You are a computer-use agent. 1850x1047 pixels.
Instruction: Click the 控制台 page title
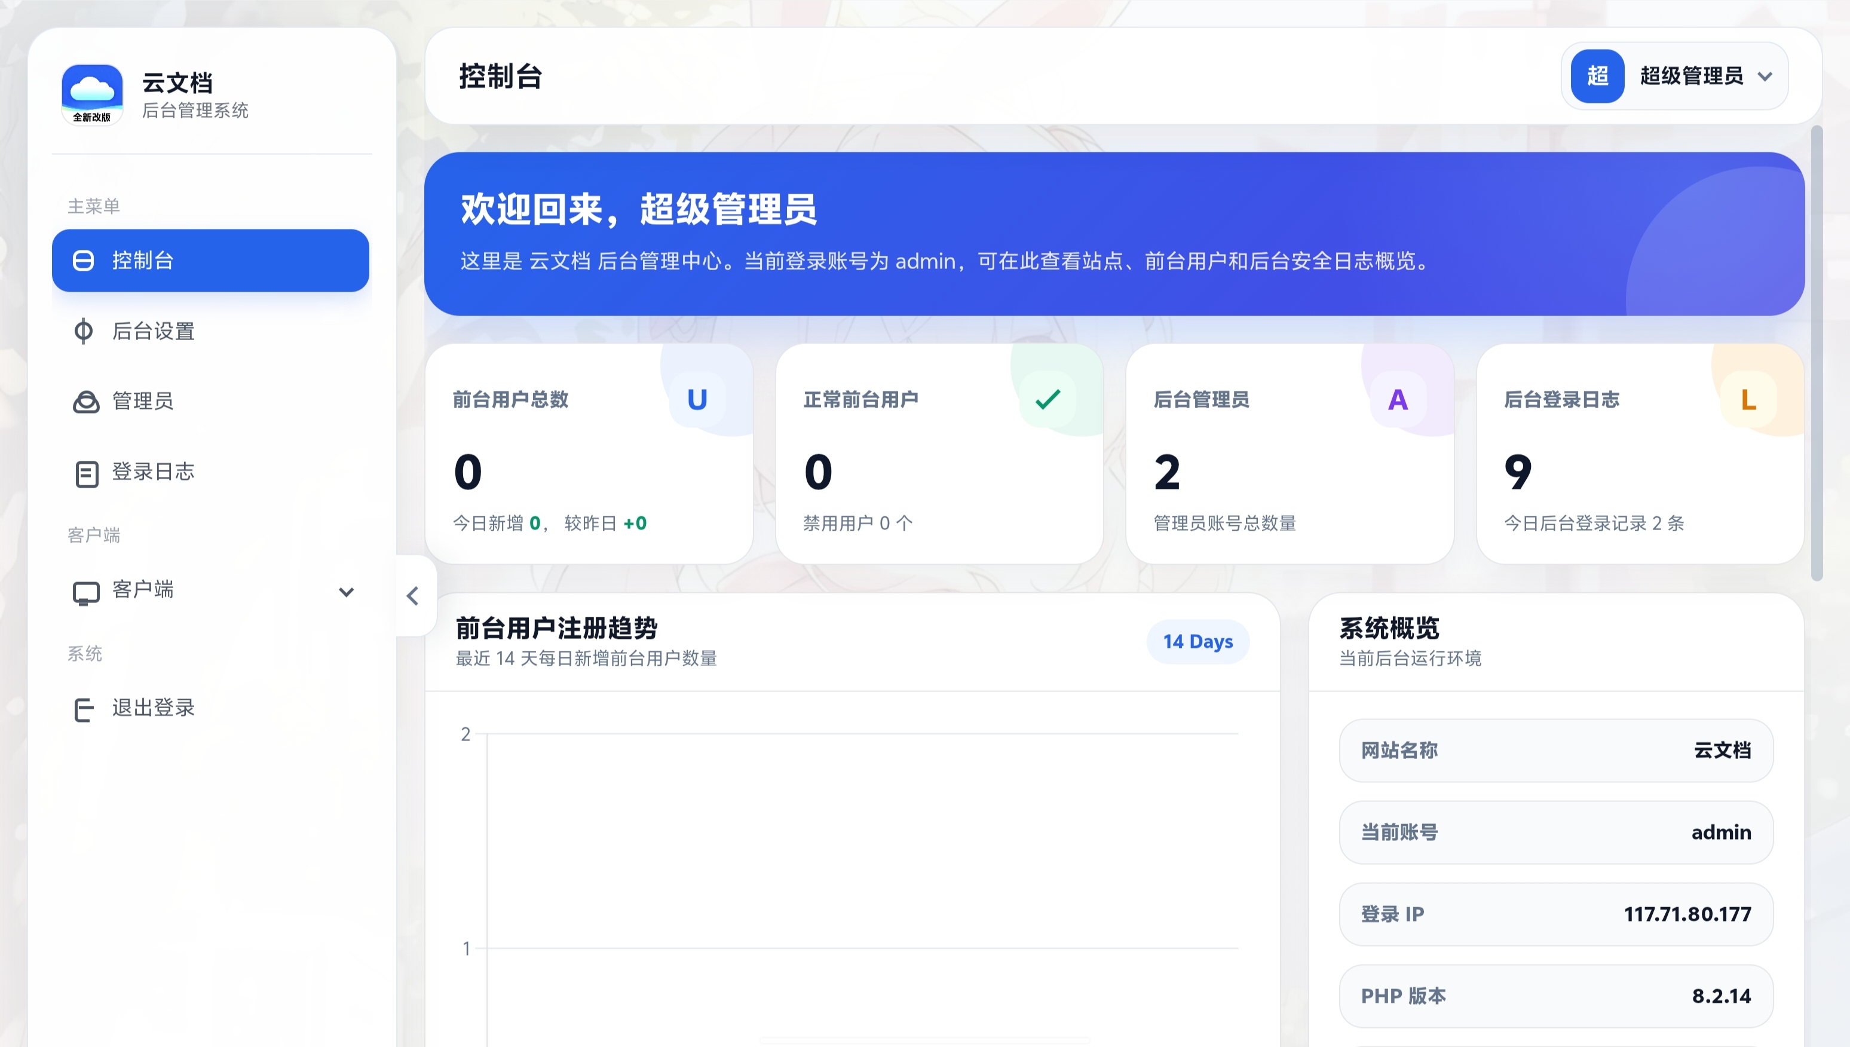pyautogui.click(x=500, y=76)
